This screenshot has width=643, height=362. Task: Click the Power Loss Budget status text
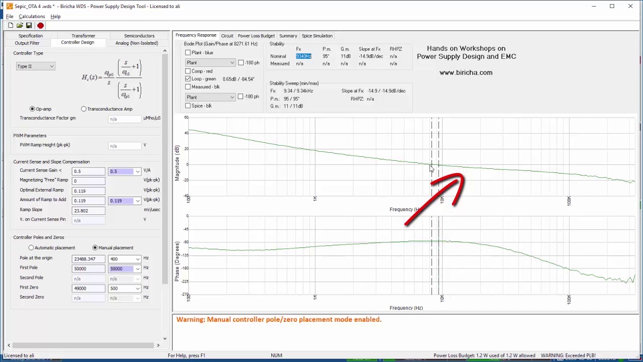(x=484, y=355)
